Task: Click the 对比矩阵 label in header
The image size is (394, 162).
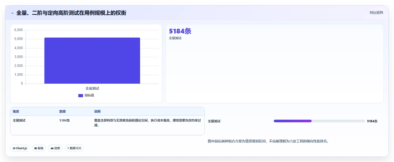Action: (376, 13)
